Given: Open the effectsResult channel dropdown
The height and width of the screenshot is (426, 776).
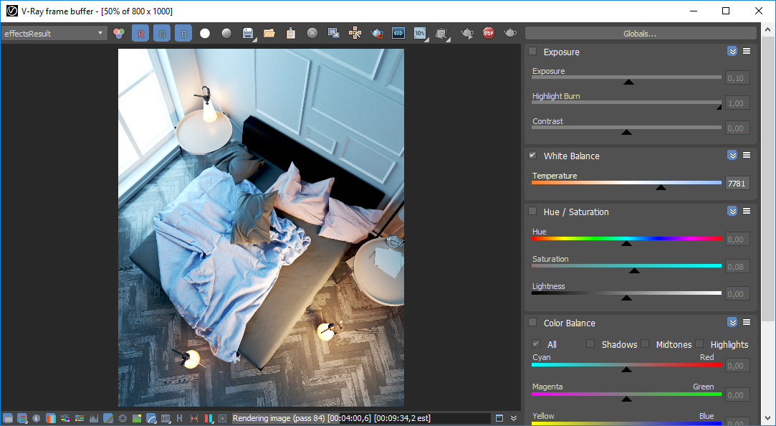Looking at the screenshot, I should click(x=100, y=33).
